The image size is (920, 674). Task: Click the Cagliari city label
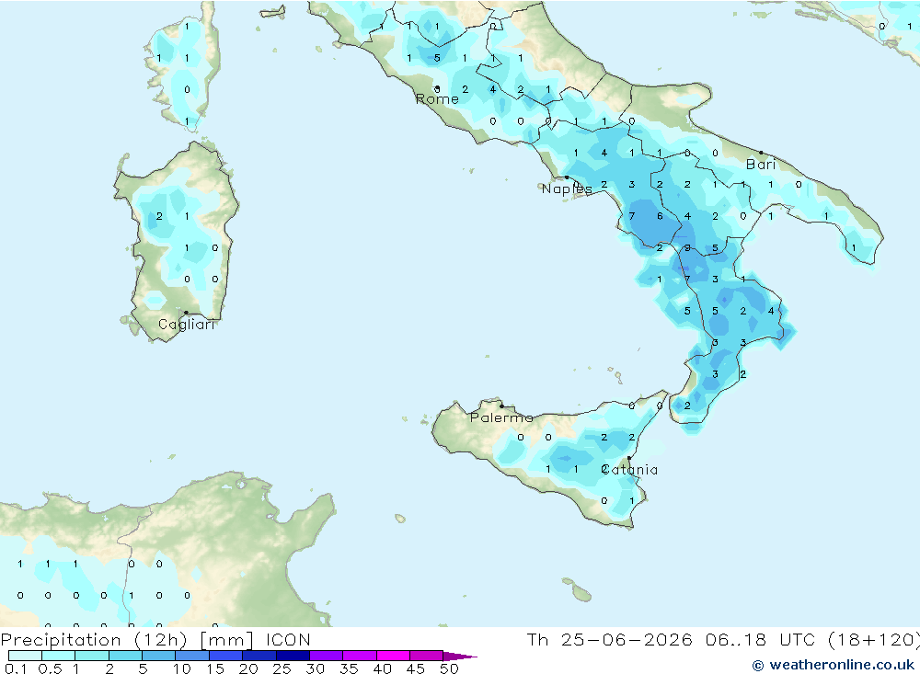pos(187,325)
